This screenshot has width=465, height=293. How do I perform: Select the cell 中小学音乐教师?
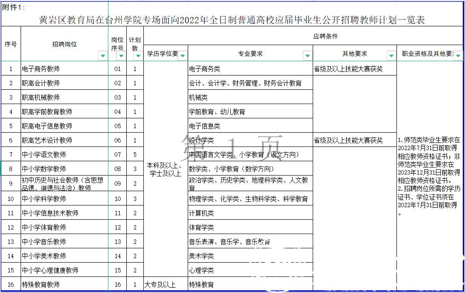click(x=65, y=242)
